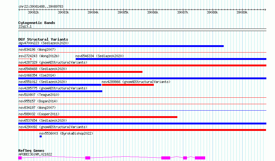Click the 22q13.1 band label

tap(25, 26)
